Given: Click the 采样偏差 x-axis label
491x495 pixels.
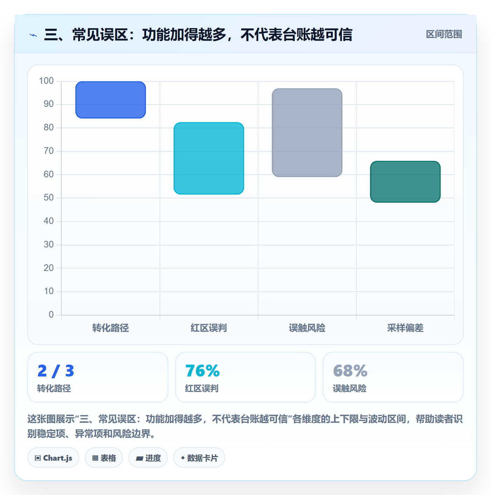Looking at the screenshot, I should (405, 328).
